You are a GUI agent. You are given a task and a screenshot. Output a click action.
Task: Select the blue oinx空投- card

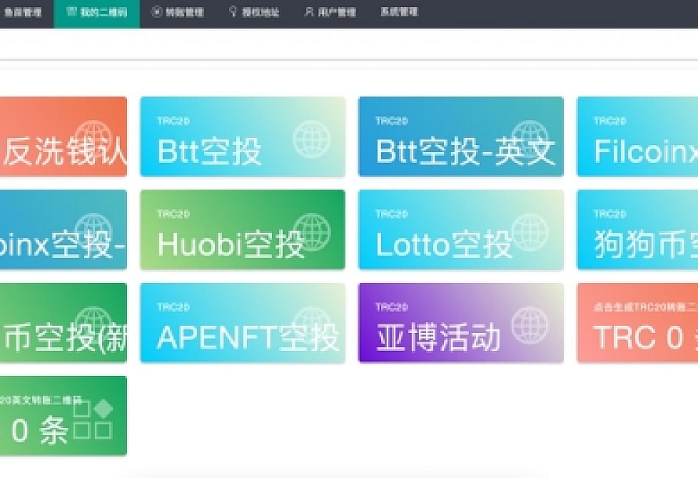(63, 230)
